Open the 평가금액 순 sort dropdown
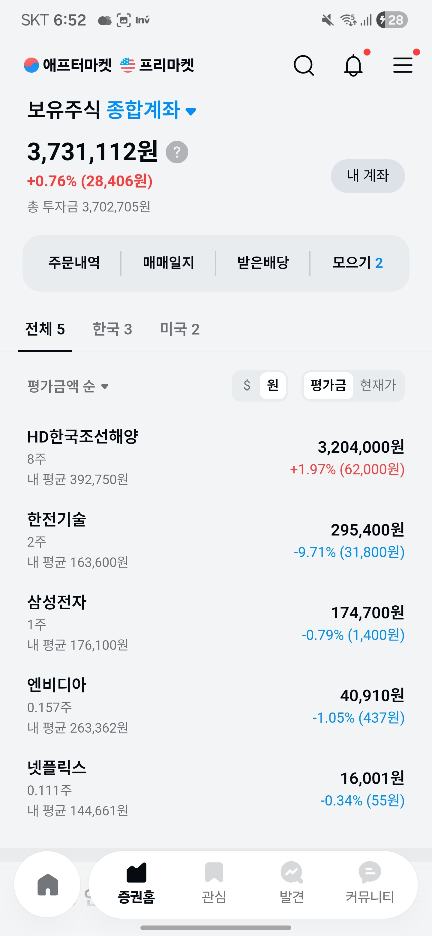Image resolution: width=432 pixels, height=936 pixels. (x=68, y=386)
